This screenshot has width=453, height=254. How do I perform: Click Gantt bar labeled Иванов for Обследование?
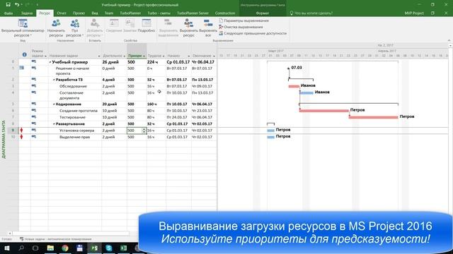(294, 86)
